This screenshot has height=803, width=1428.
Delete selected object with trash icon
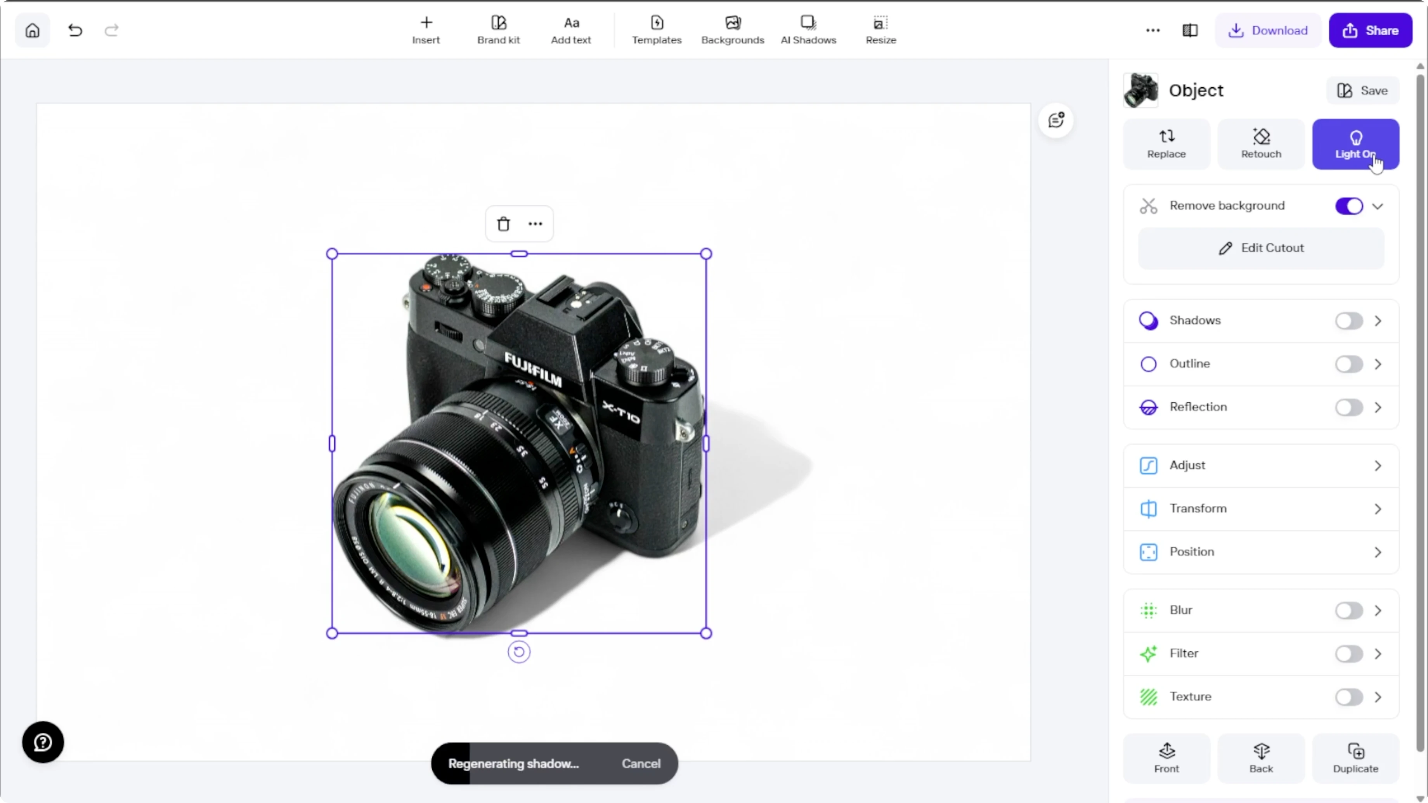click(x=503, y=224)
